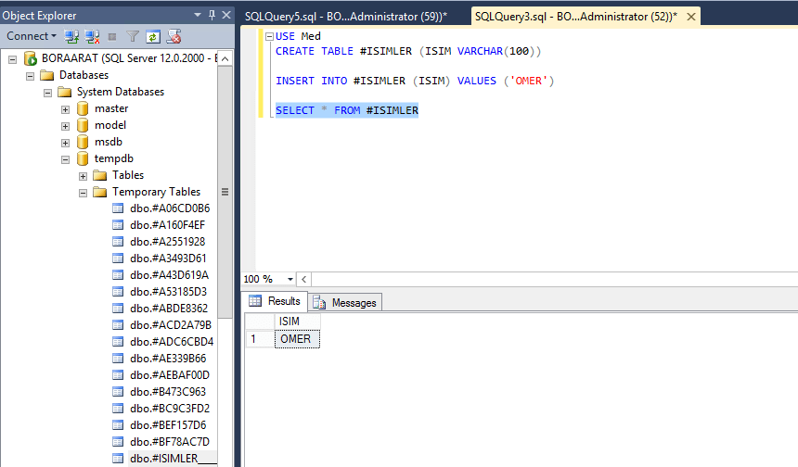The width and height of the screenshot is (798, 467).
Task: Click the editor horizontal scroll left arrow
Action: 303,279
